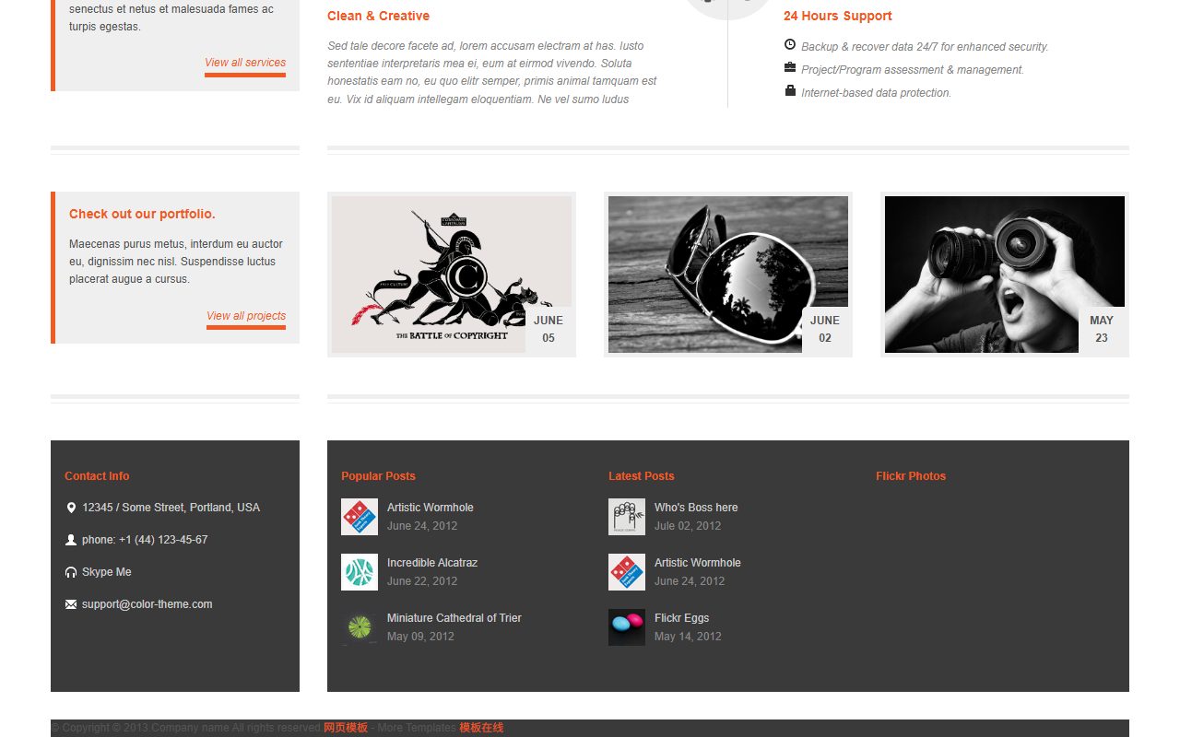Click the person icon beside the phone number
Image resolution: width=1180 pixels, height=737 pixels.
point(71,540)
